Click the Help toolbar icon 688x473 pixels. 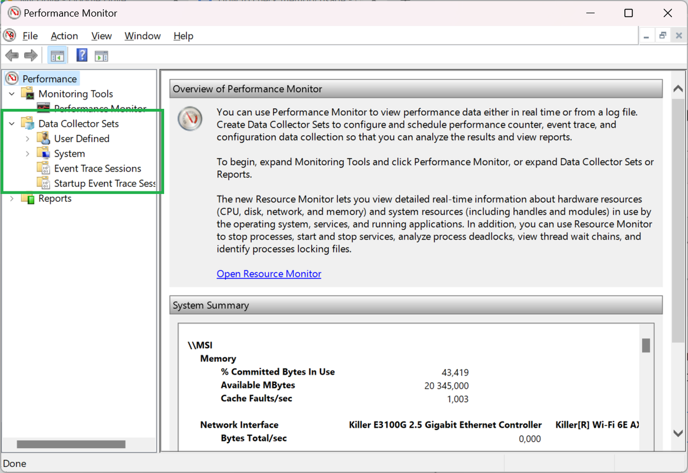81,55
